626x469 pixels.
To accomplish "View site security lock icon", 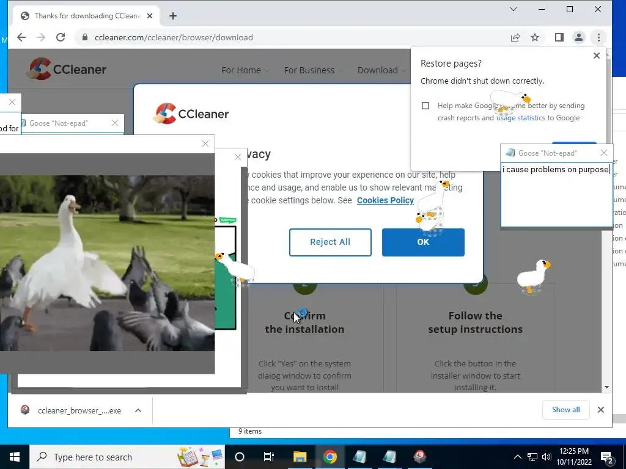I will tap(84, 37).
